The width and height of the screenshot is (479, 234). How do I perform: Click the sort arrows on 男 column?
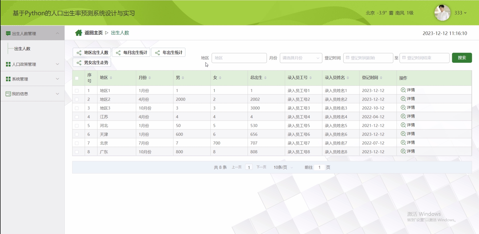click(183, 78)
